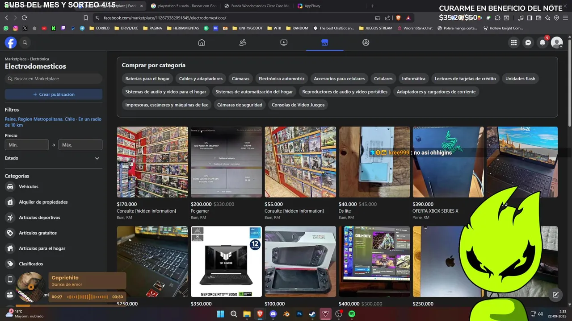572x321 pixels.
Task: Select the Consolas de Video Juegos chip
Action: [x=298, y=105]
